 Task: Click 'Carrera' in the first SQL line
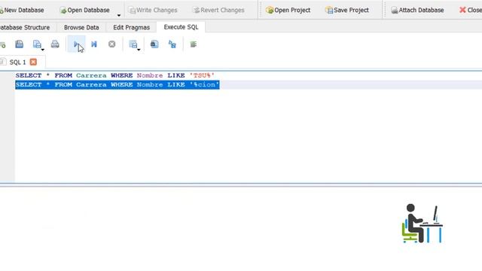(x=91, y=75)
